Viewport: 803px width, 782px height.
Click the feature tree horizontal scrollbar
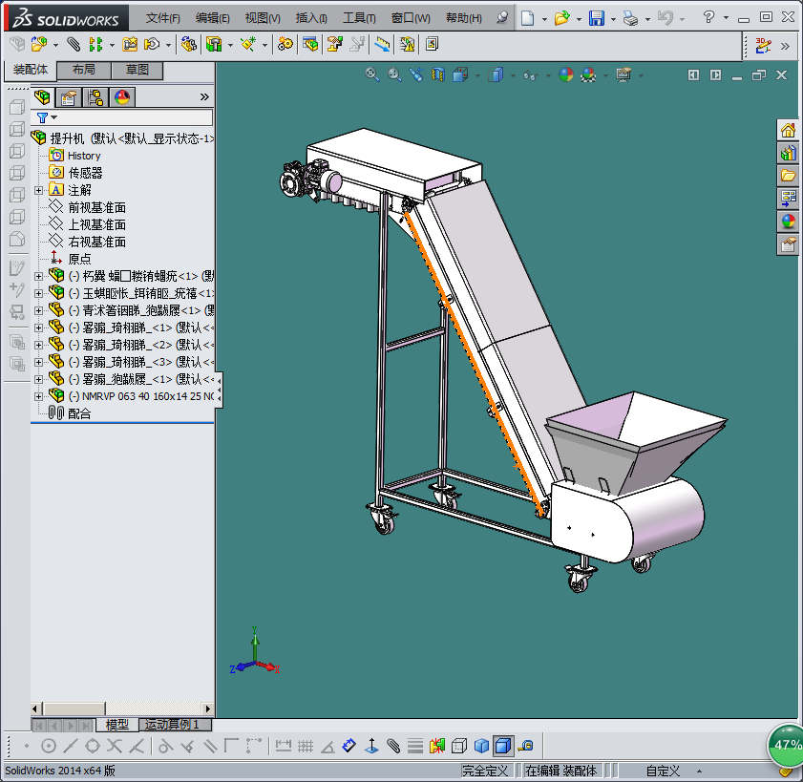tap(122, 709)
